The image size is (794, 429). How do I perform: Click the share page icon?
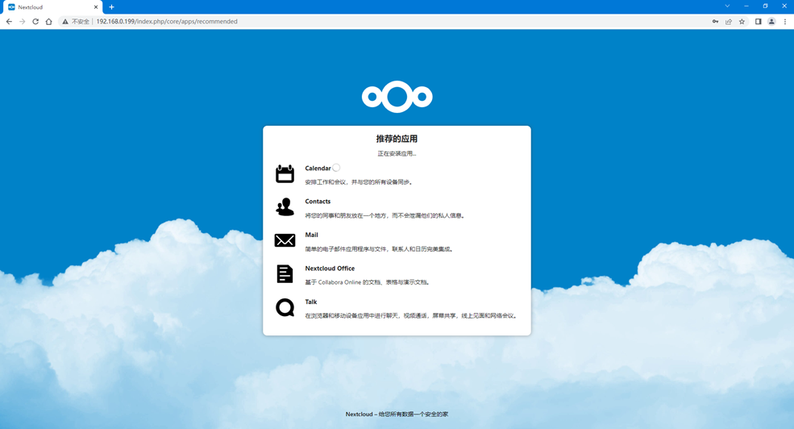728,21
